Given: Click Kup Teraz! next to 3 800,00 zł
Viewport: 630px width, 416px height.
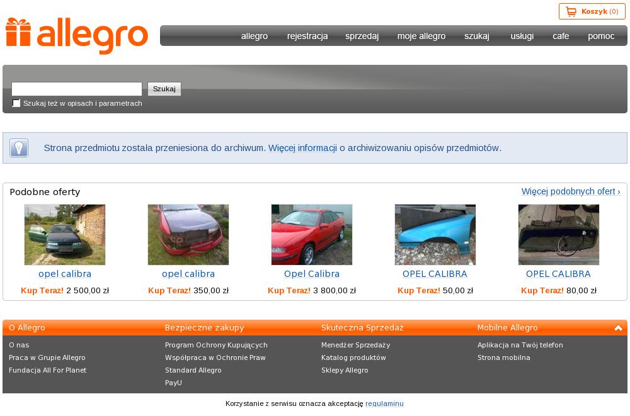Looking at the screenshot, I should tap(289, 290).
